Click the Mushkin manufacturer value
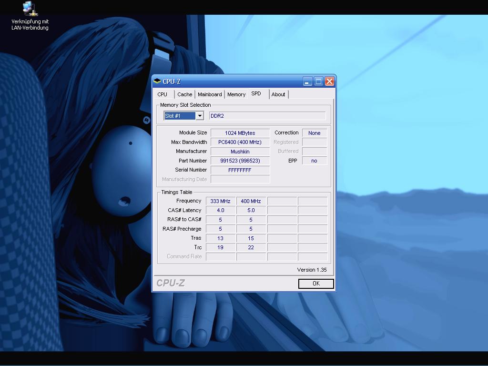488x366 pixels. coord(240,152)
